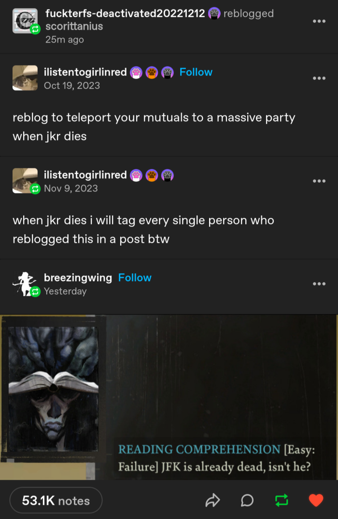Click the purple badge beside the top reblogger name
The height and width of the screenshot is (519, 338).
click(214, 14)
